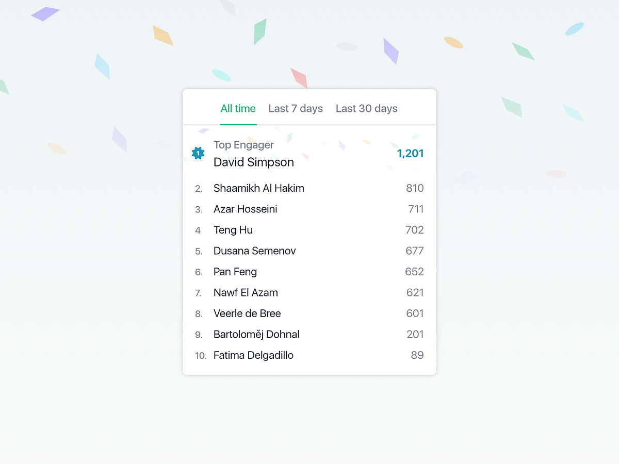Click Dusana Semenov's row
The height and width of the screenshot is (464, 619).
[x=254, y=251]
